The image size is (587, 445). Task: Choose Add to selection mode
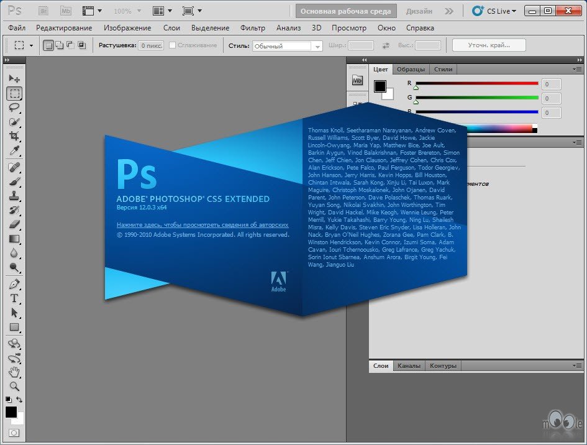pos(60,45)
